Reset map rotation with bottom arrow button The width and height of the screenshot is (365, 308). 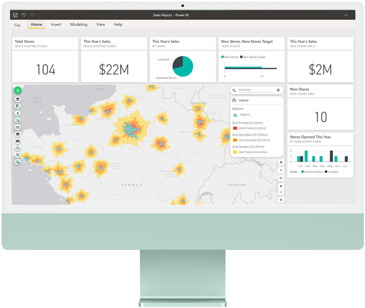point(281,200)
